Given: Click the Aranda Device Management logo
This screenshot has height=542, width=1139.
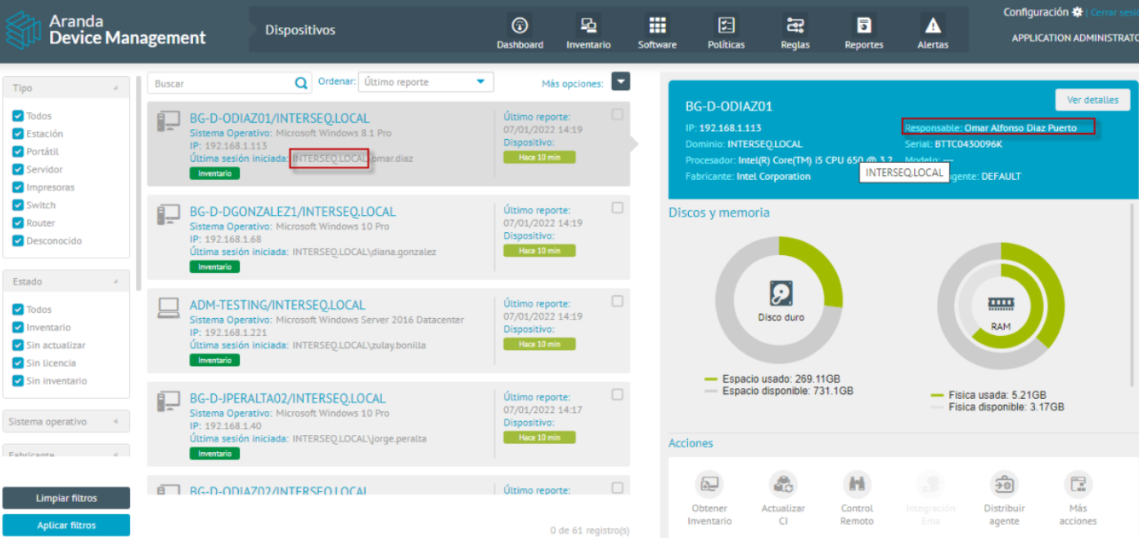Looking at the screenshot, I should click(x=106, y=29).
